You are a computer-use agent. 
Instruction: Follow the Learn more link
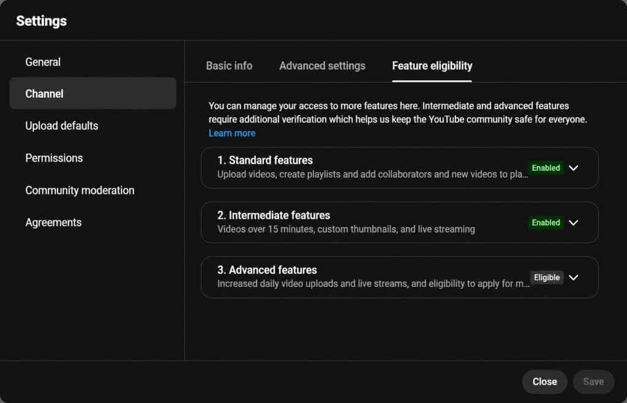pos(232,133)
